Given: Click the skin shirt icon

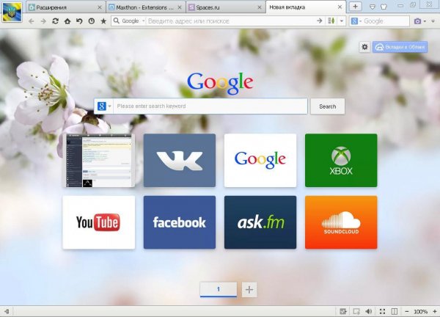Looking at the screenshot, I should (x=384, y=7).
